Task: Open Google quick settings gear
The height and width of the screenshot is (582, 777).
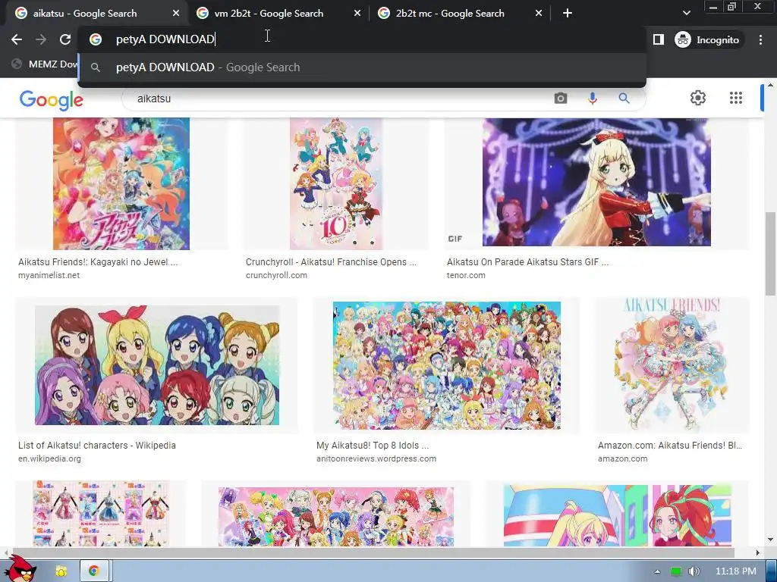Action: (x=698, y=98)
